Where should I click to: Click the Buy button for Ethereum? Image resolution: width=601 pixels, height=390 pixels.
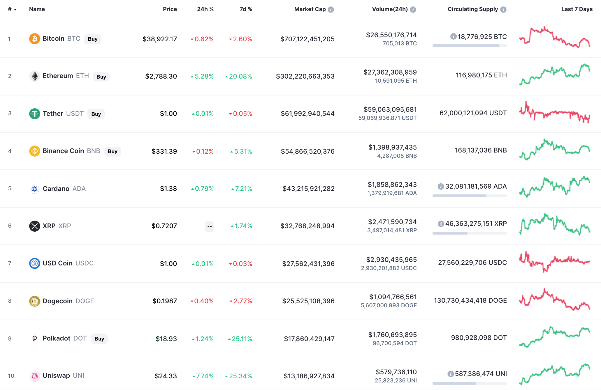tap(101, 77)
